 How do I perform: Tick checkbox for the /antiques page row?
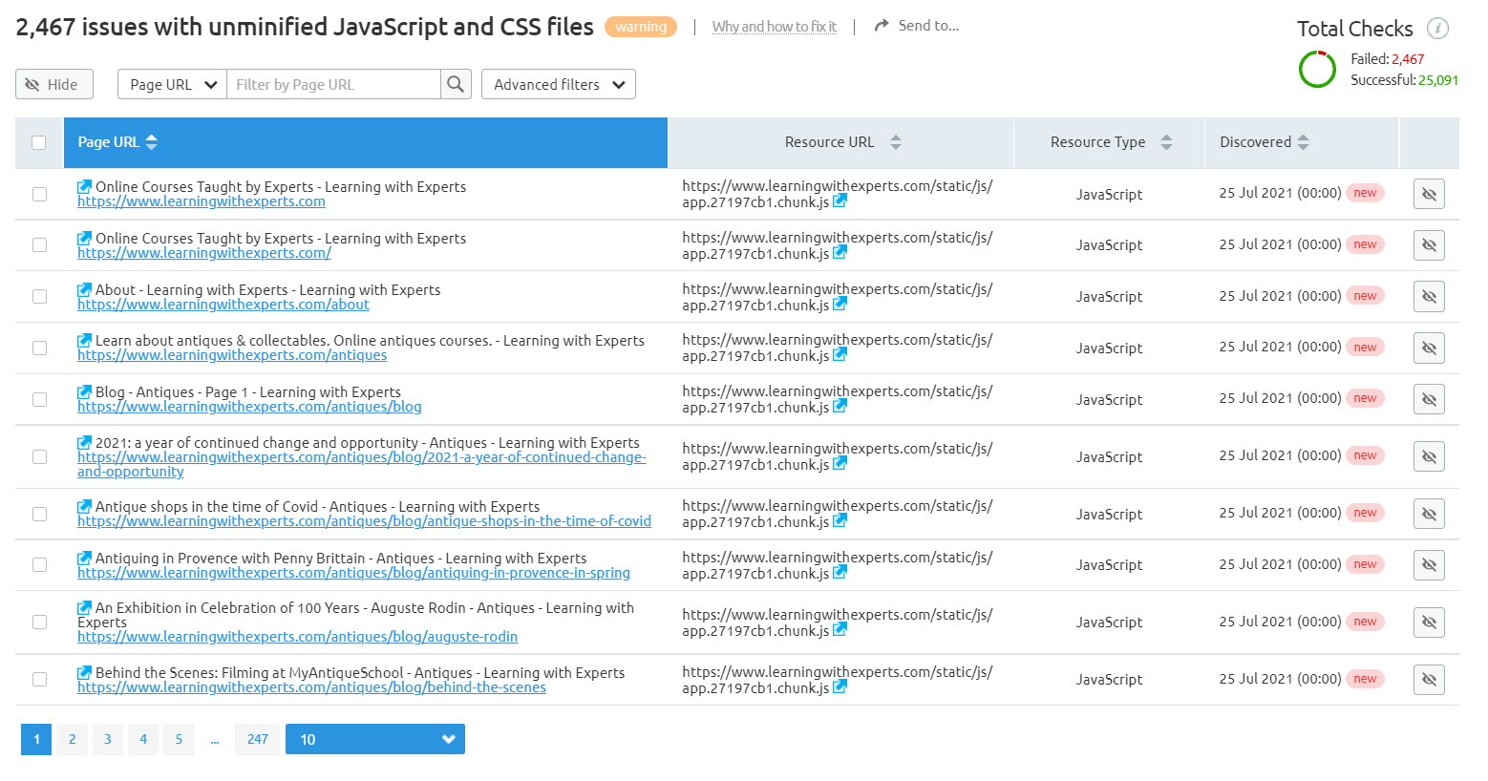(39, 348)
